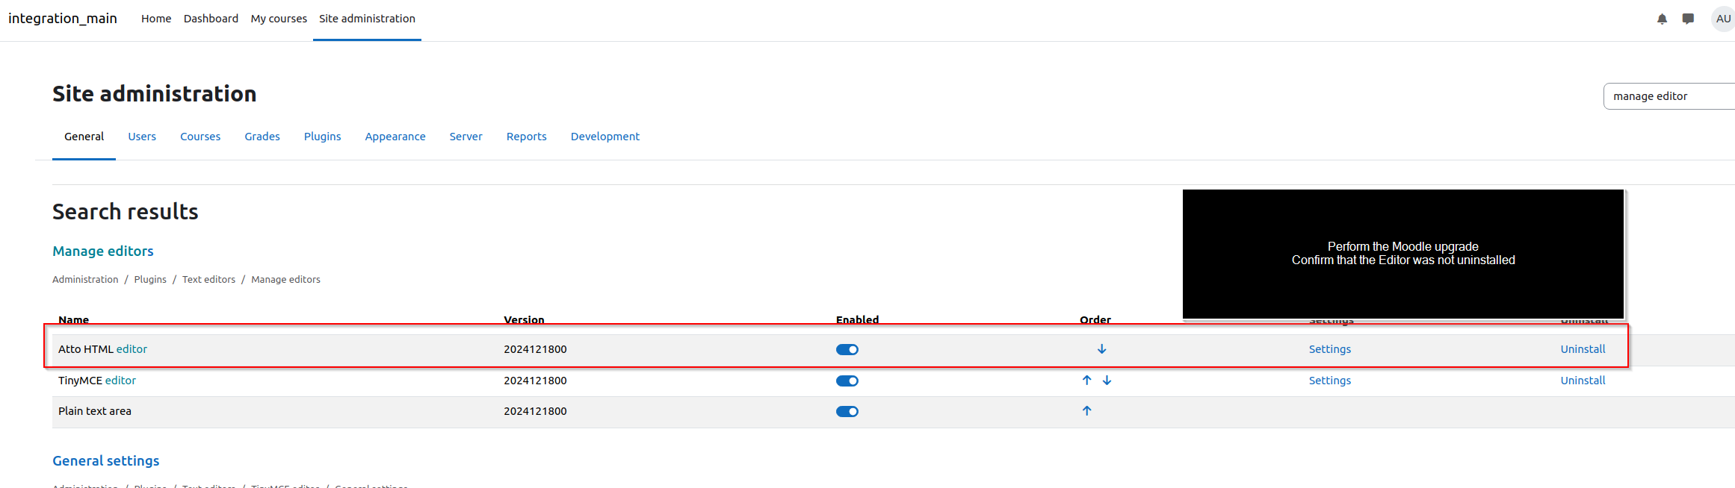Viewport: 1735px width, 488px height.
Task: Click the Site administration page heading
Action: pos(155,94)
